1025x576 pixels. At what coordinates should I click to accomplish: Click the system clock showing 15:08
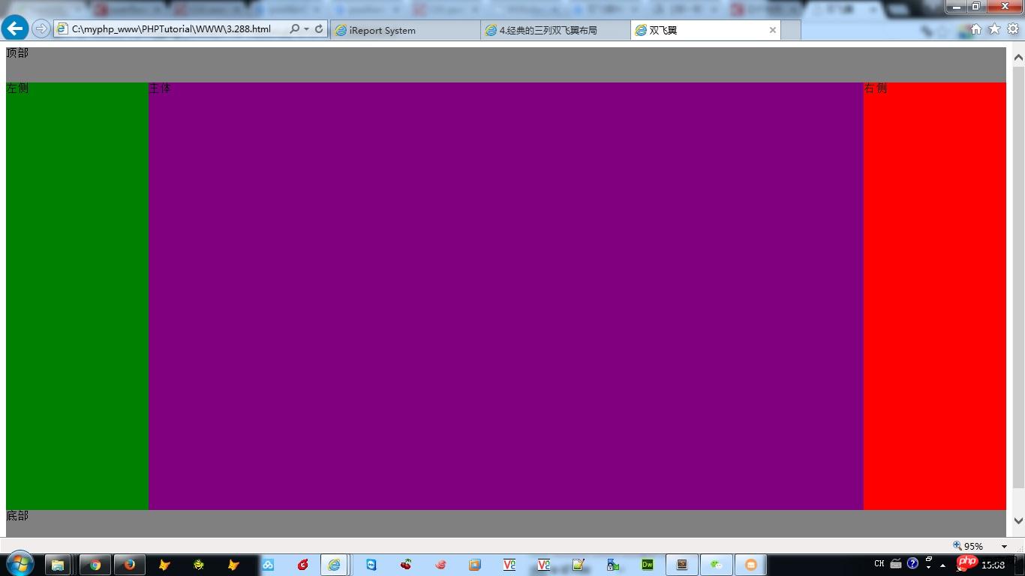pos(993,565)
